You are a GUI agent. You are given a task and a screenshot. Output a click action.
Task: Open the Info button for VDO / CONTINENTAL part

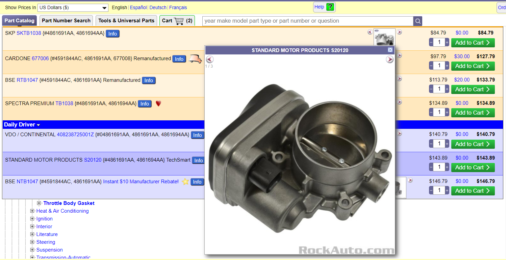197,135
